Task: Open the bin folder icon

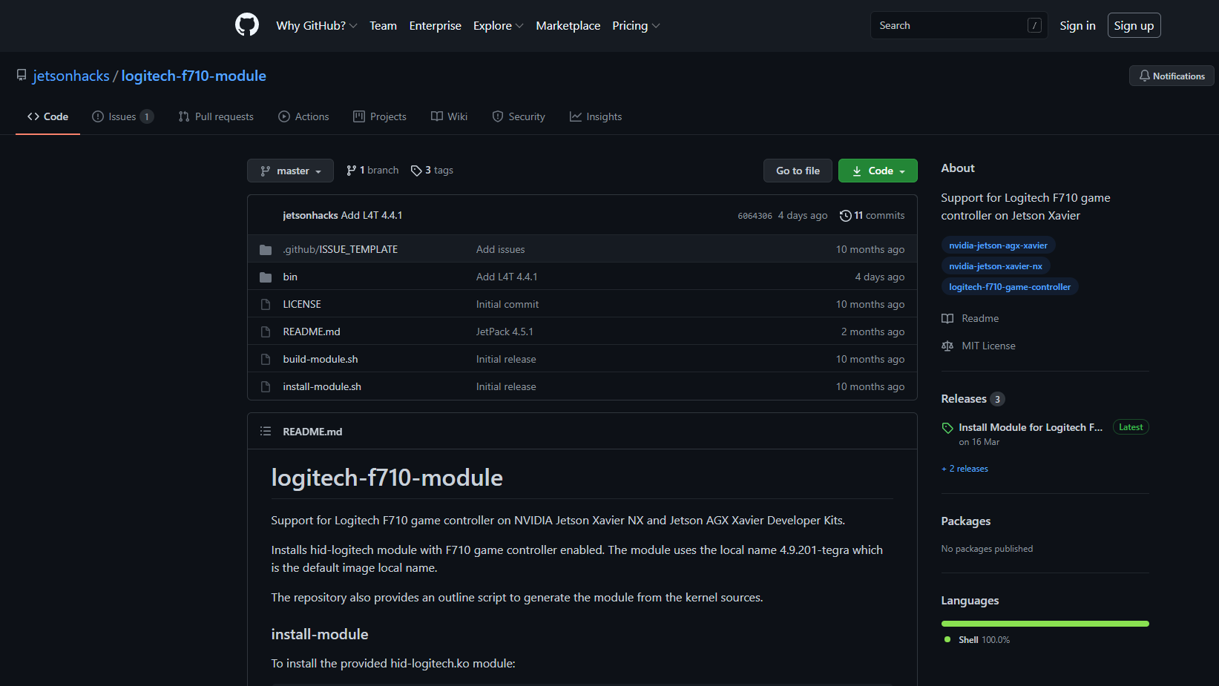Action: pyautogui.click(x=266, y=277)
